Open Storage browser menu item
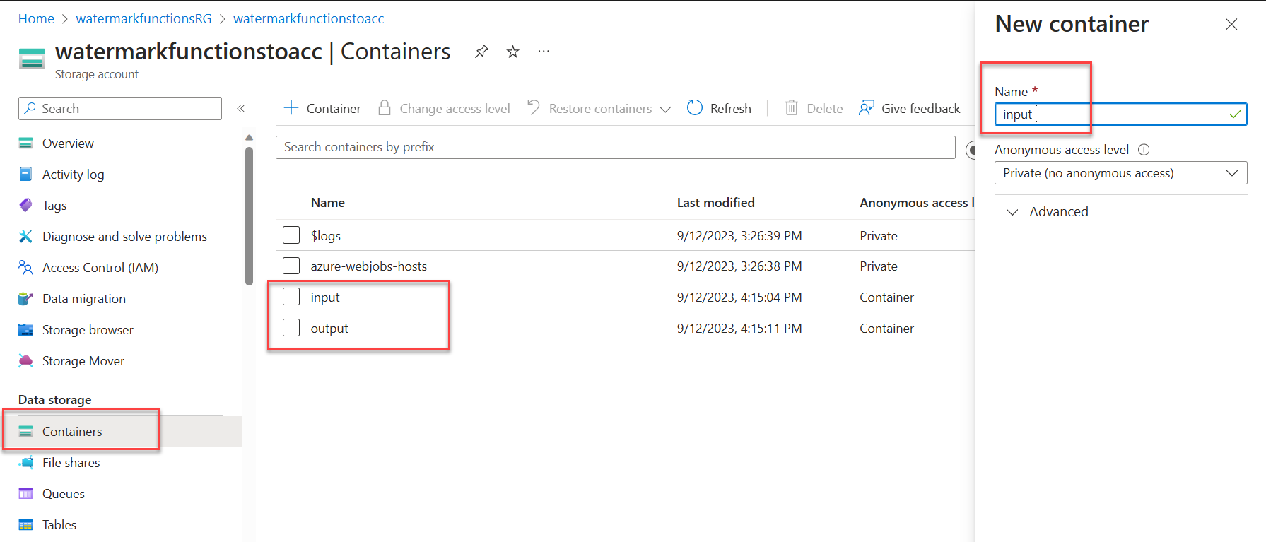This screenshot has height=542, width=1266. pyautogui.click(x=88, y=330)
